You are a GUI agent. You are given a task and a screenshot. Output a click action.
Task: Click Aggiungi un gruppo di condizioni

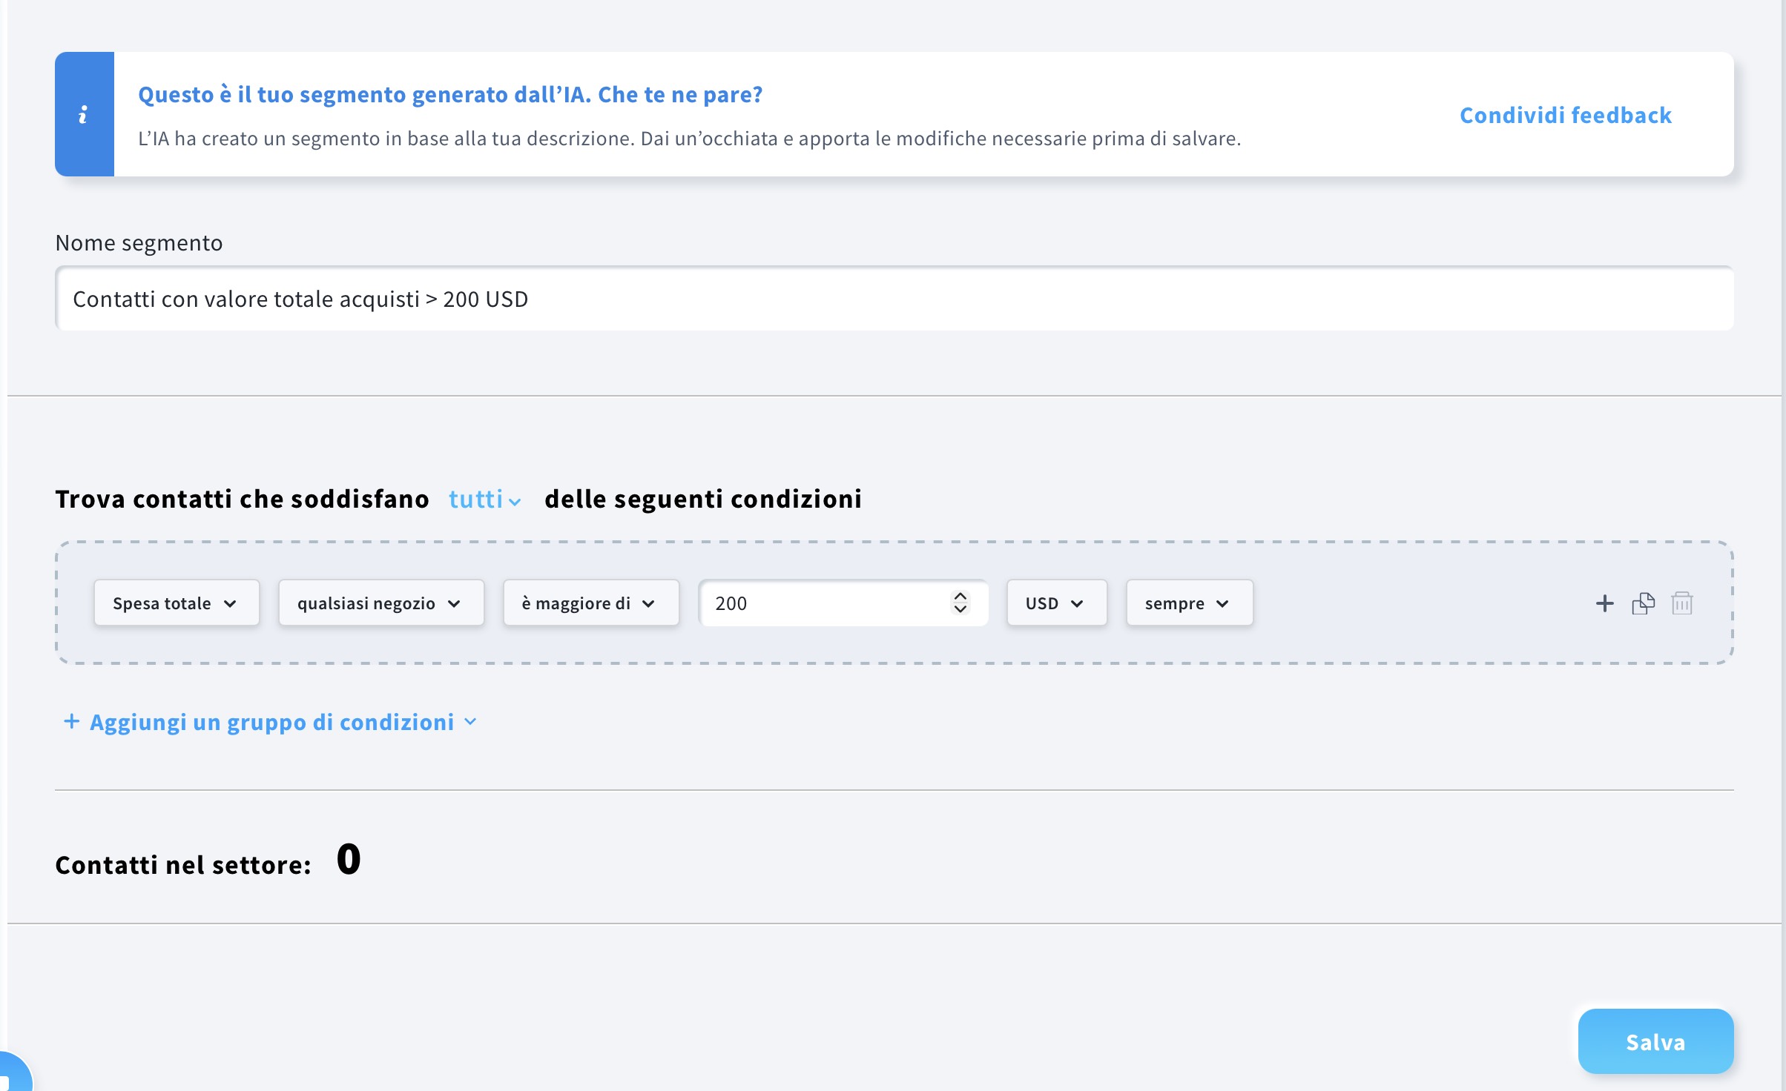click(x=271, y=722)
